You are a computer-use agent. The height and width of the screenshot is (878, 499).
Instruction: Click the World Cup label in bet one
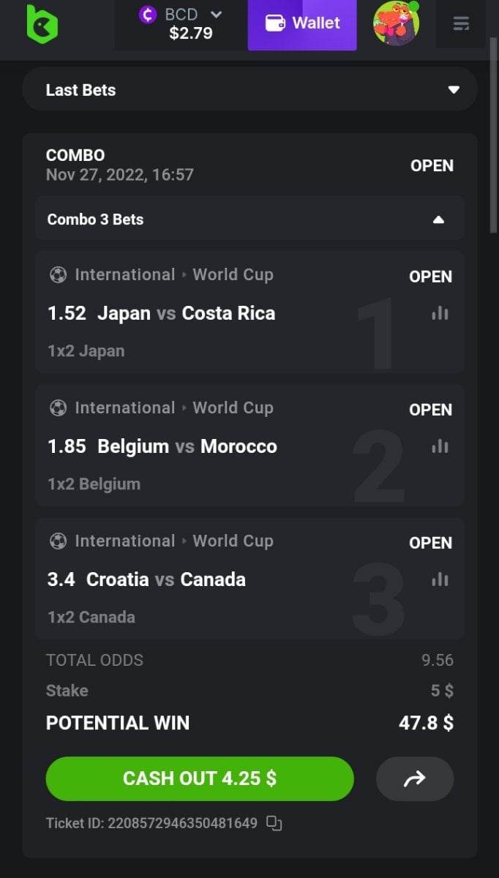(x=233, y=275)
